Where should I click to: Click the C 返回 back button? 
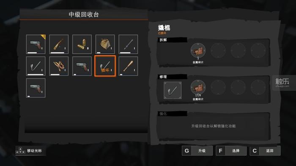(265, 150)
